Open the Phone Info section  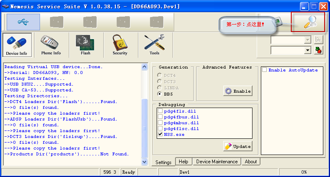click(51, 45)
